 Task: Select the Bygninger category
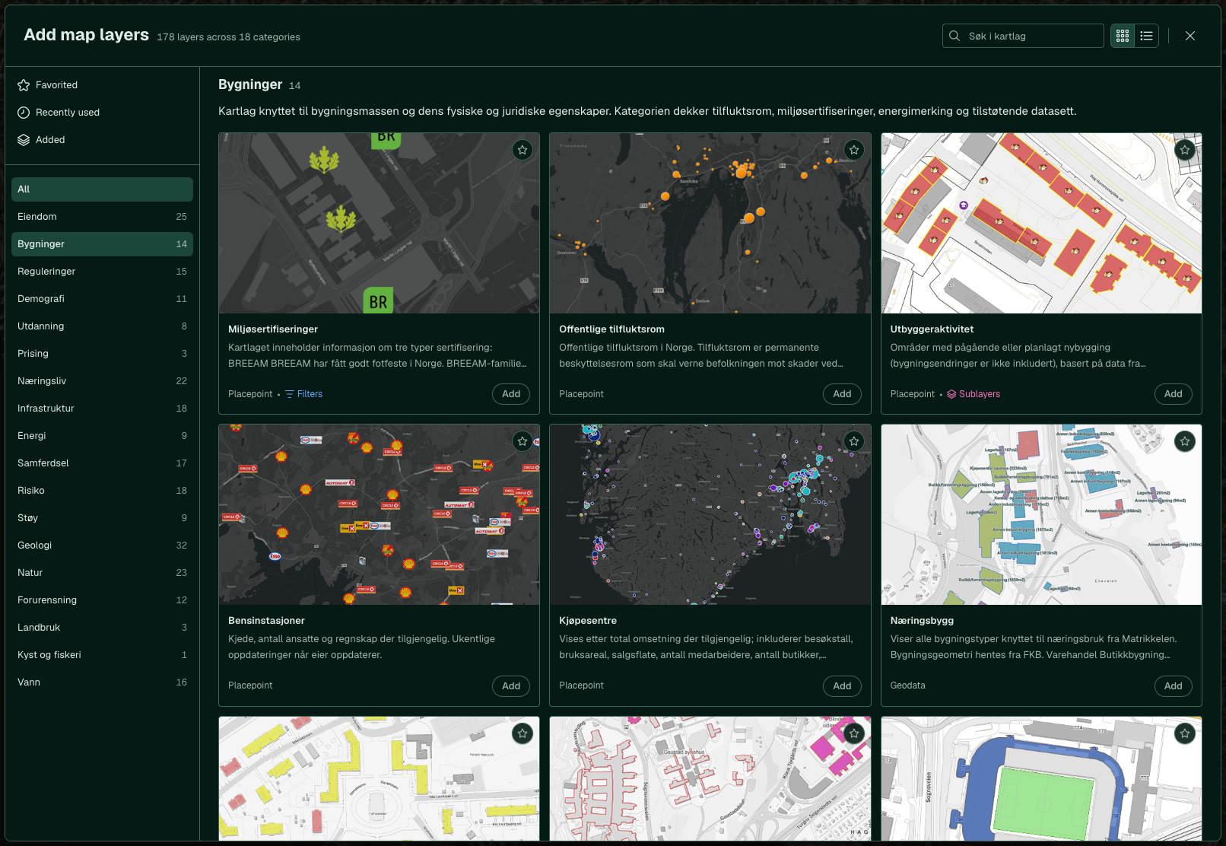tap(102, 244)
